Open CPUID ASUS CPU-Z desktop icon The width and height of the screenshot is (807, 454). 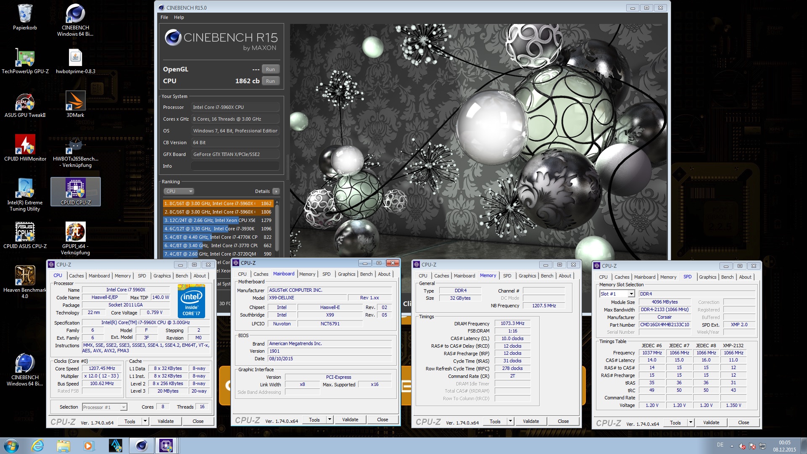tap(25, 235)
